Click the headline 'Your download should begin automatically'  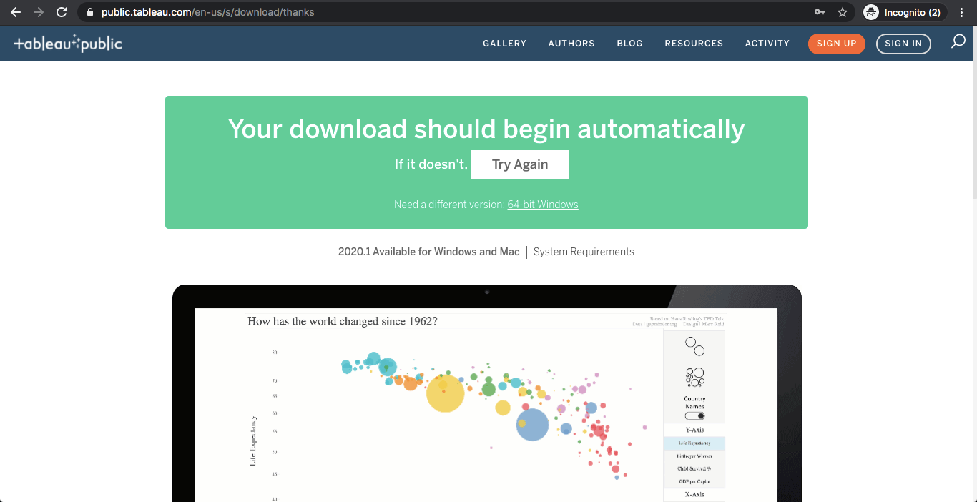[486, 129]
